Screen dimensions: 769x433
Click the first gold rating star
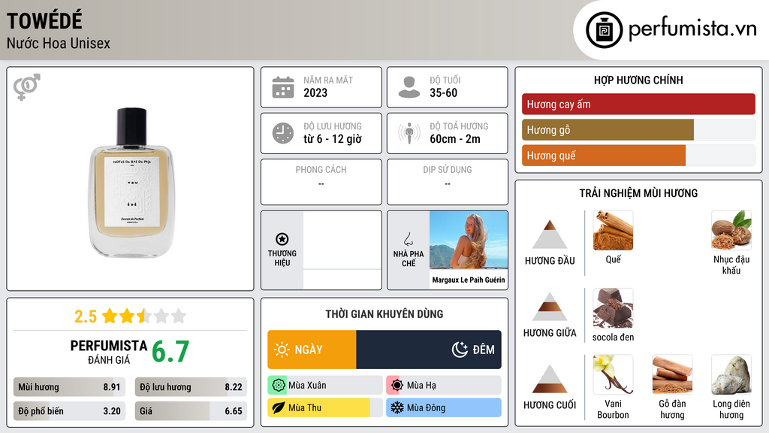point(110,316)
